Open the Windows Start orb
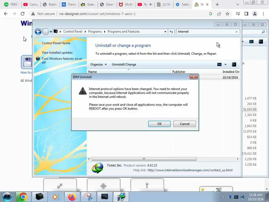 [x=7, y=197]
